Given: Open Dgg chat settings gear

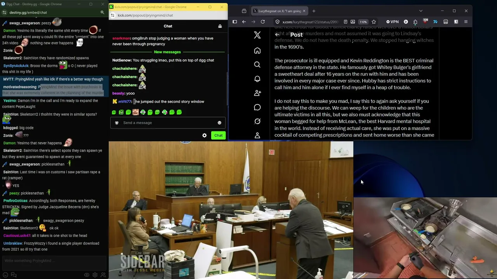Looking at the screenshot, I should coord(95,275).
